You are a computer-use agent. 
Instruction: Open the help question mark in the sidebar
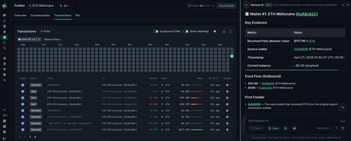pyautogui.click(x=4, y=126)
